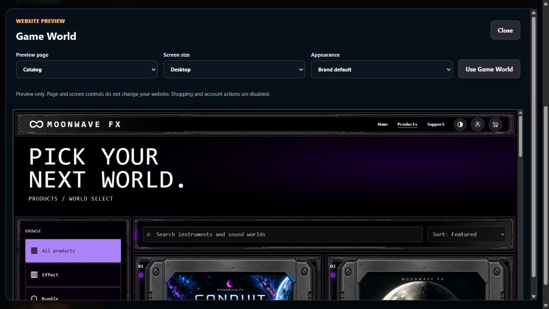Open the Sort: Featured dropdown
This screenshot has width=549, height=309.
coord(467,234)
